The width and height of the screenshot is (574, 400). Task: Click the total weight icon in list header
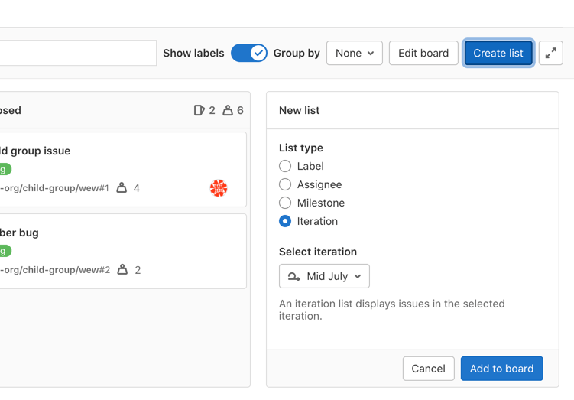228,110
